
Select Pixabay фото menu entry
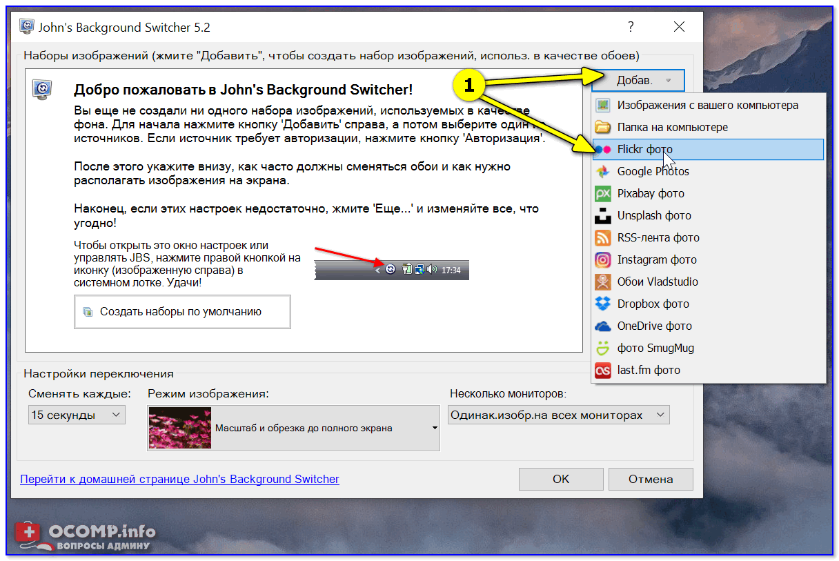pos(708,193)
